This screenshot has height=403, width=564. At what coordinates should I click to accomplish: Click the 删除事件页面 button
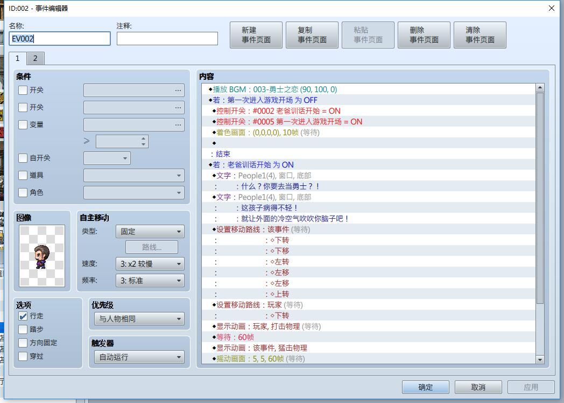(x=424, y=35)
